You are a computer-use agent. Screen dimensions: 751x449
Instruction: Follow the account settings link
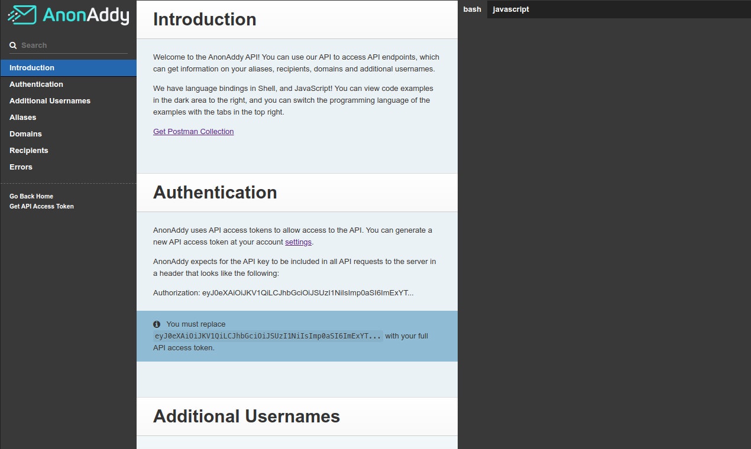[x=298, y=242]
